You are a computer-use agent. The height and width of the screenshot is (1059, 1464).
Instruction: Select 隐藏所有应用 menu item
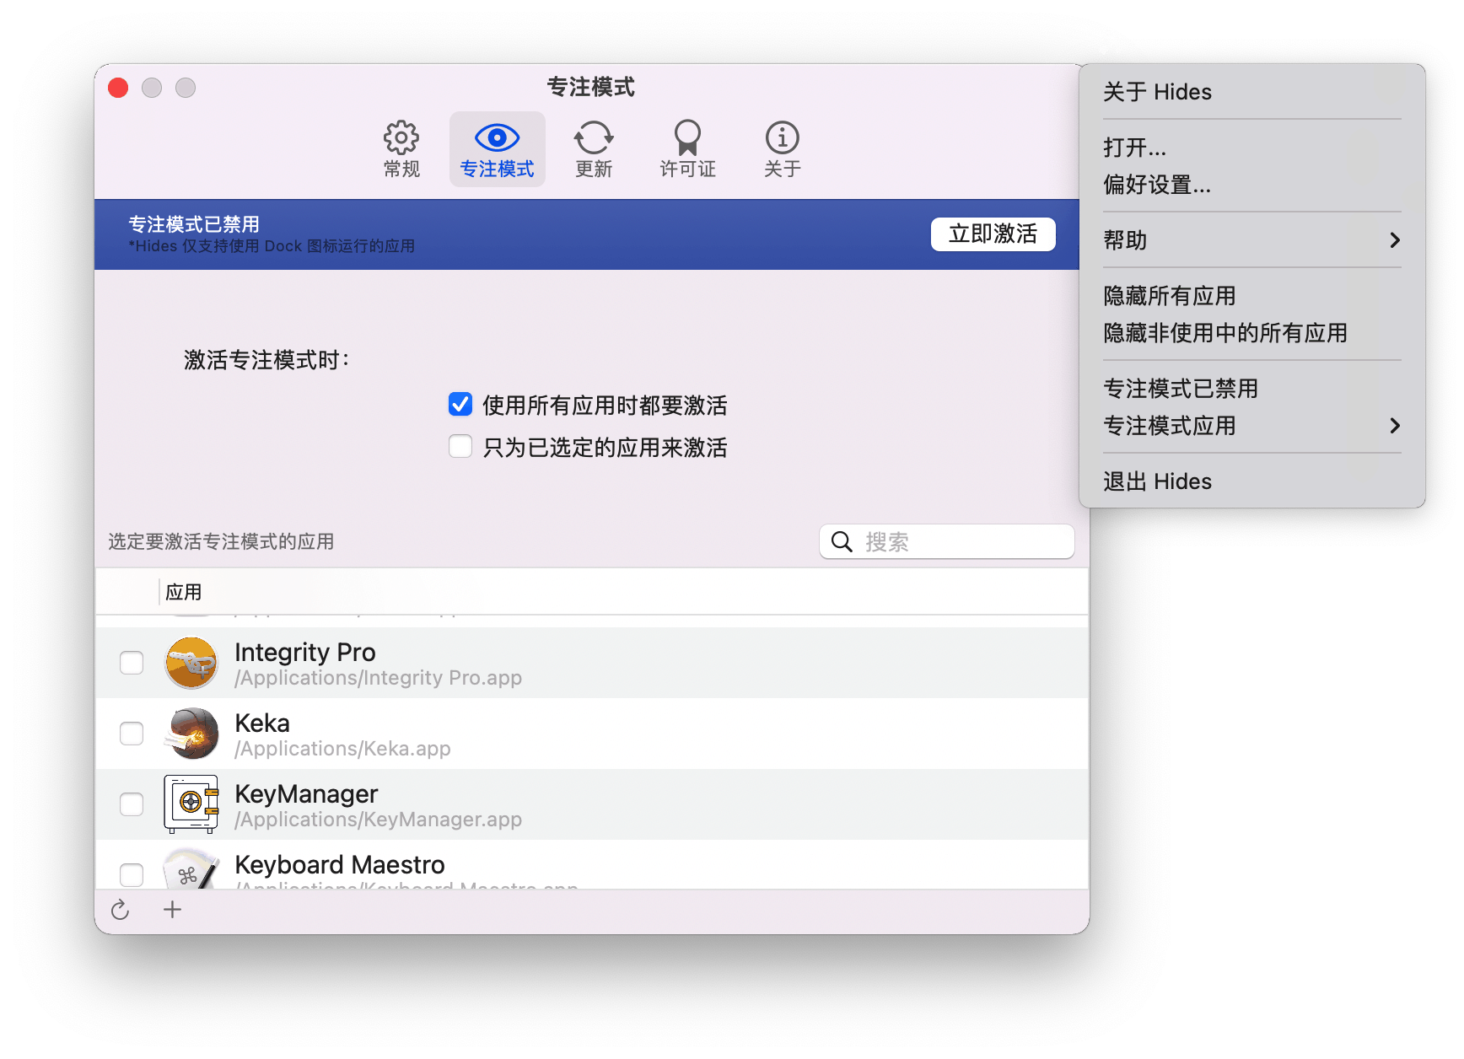pyautogui.click(x=1252, y=296)
